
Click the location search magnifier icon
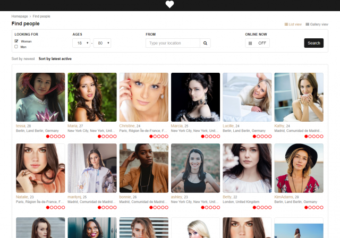point(205,43)
